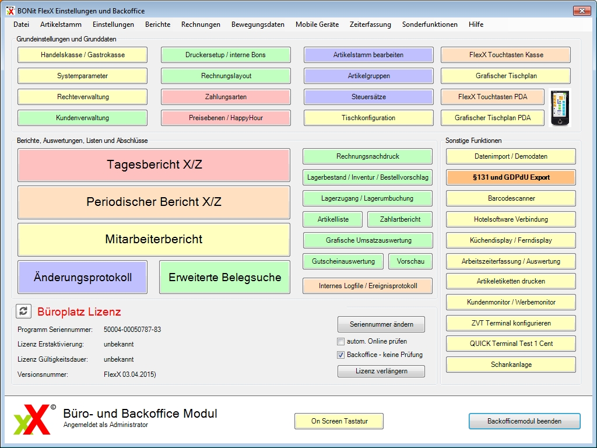This screenshot has height=448, width=597.
Task: Open the Änderungsprotokoll
Action: click(x=83, y=277)
